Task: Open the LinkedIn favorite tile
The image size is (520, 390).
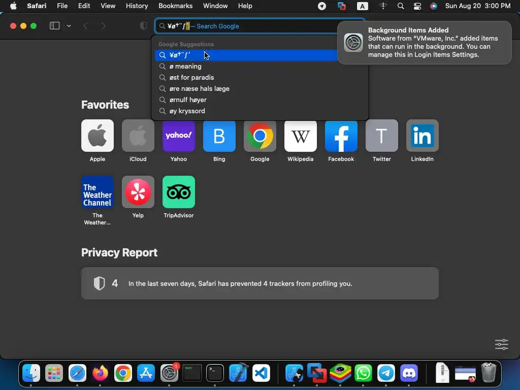Action: point(422,136)
